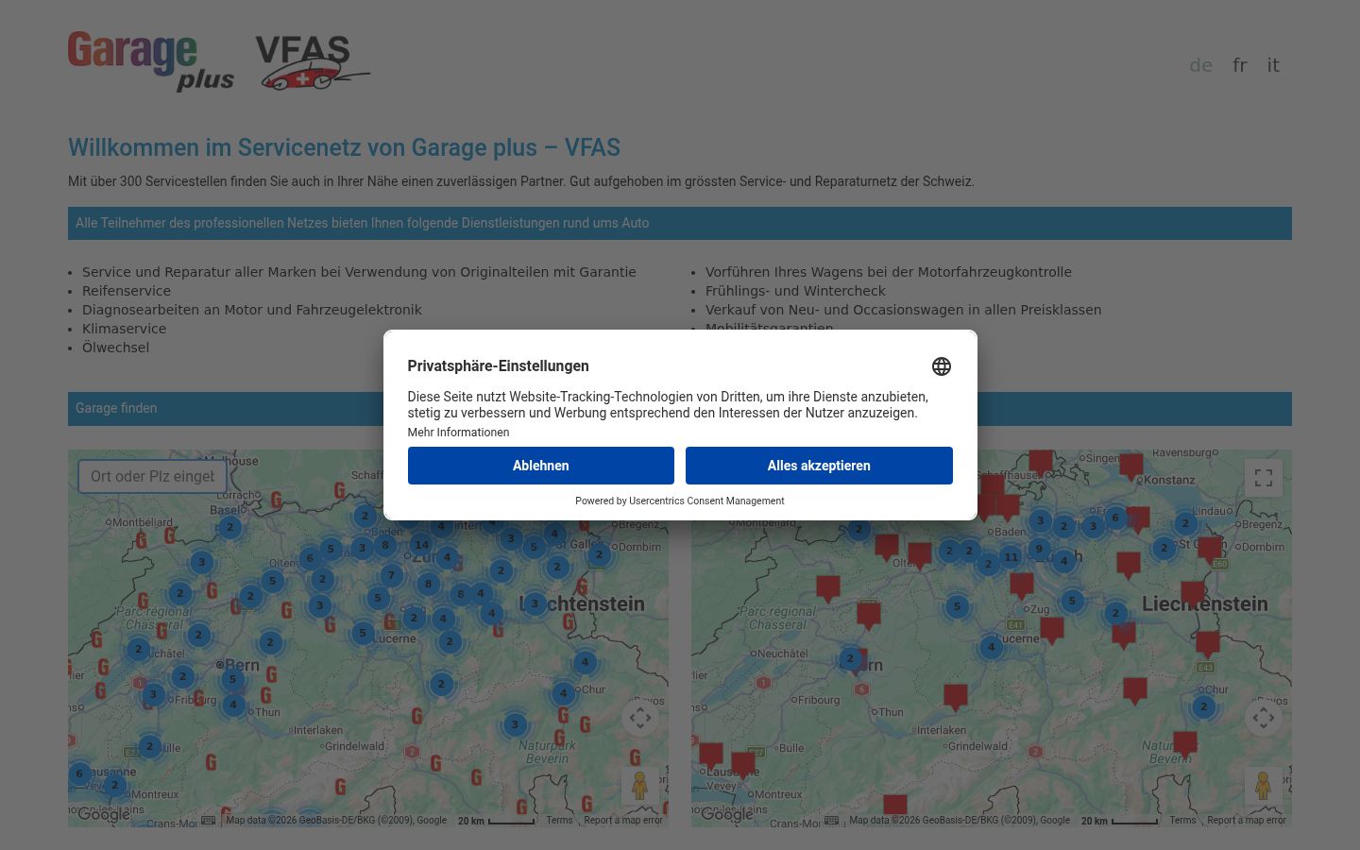
Task: Report a map error on the right map
Action: 1247,820
